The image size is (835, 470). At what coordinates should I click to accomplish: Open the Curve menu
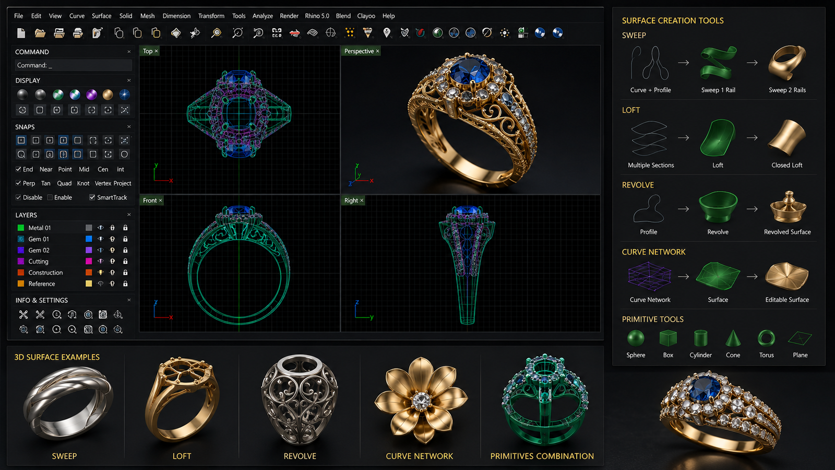click(77, 16)
